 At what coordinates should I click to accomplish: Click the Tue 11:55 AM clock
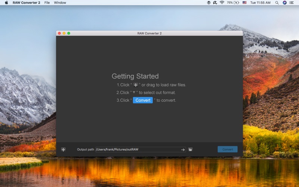point(260,3)
